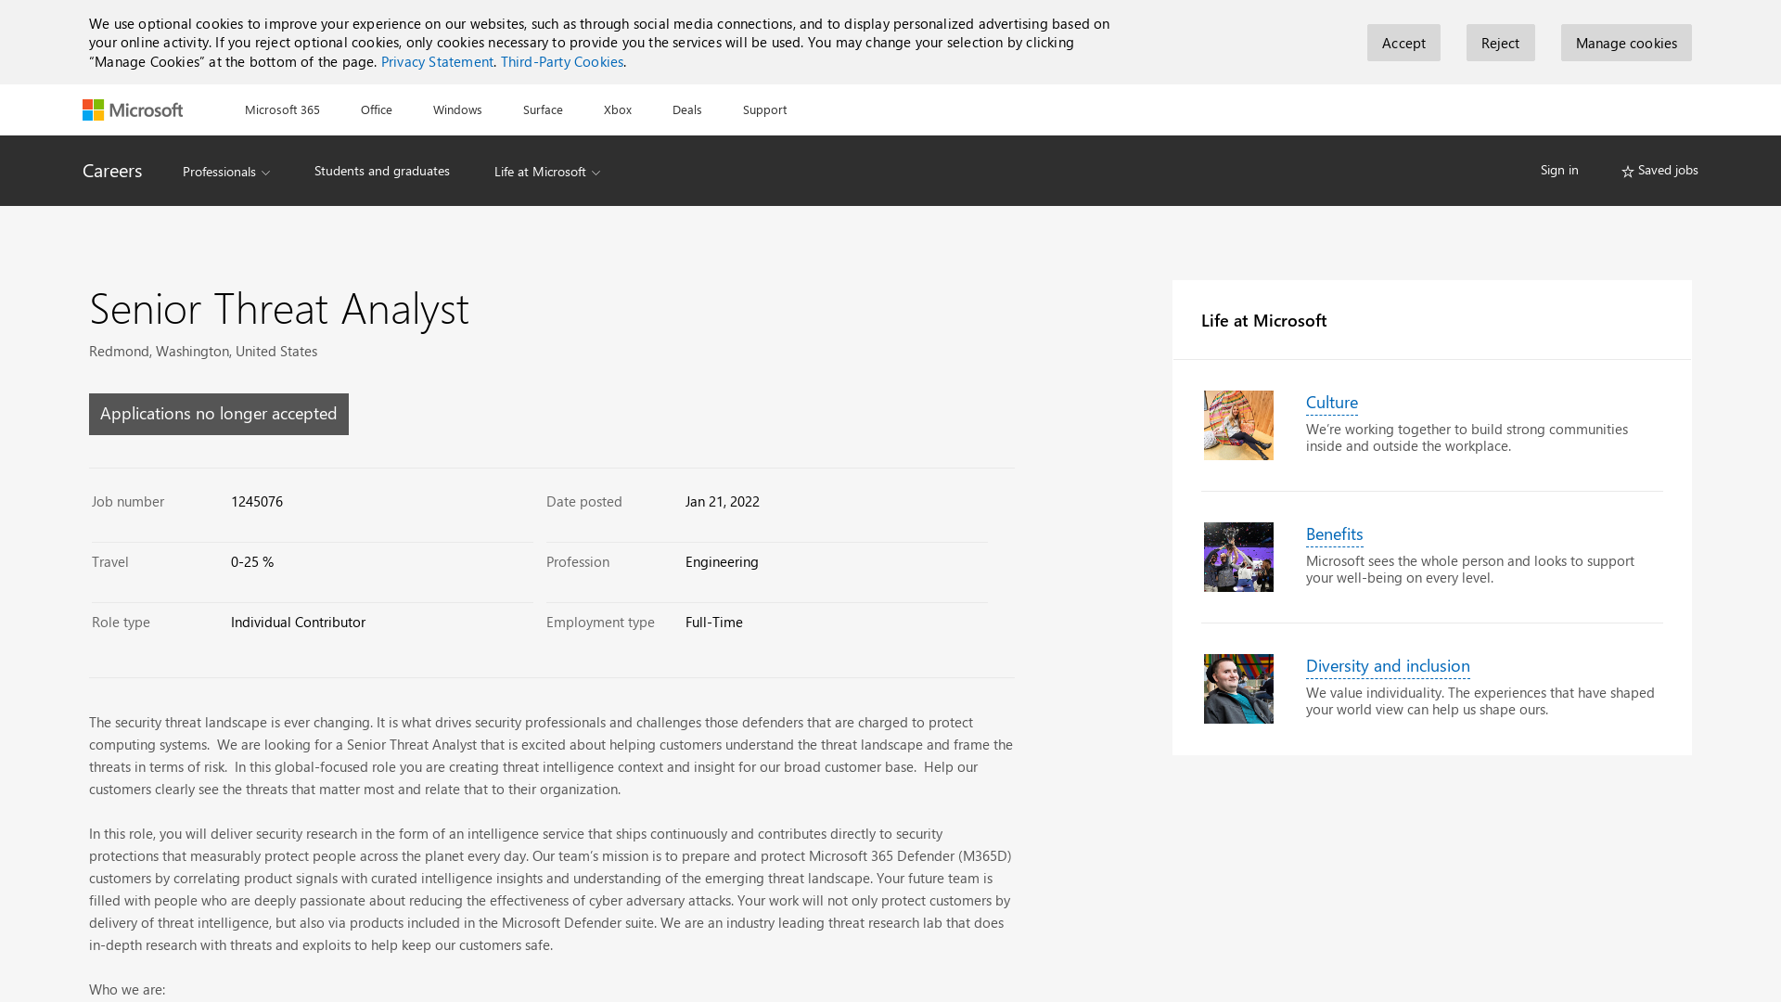Click the Microsoft logo
This screenshot has width=1781, height=1002.
[133, 109]
